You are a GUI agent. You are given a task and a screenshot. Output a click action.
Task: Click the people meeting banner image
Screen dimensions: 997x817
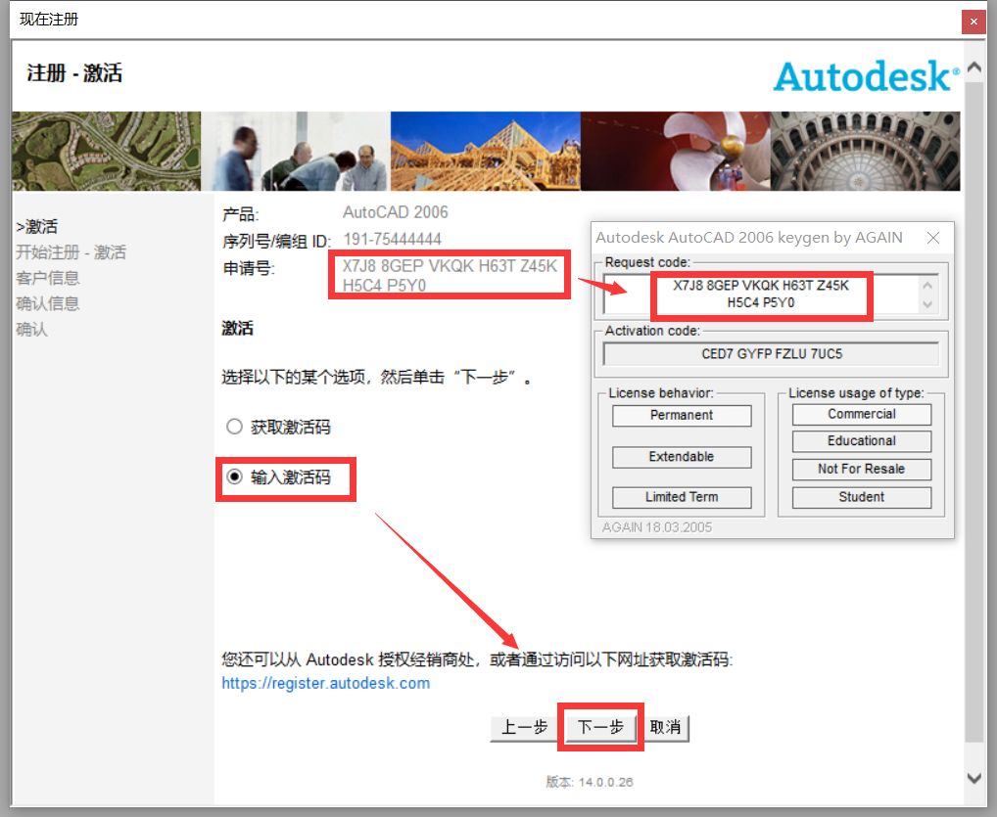coord(296,152)
